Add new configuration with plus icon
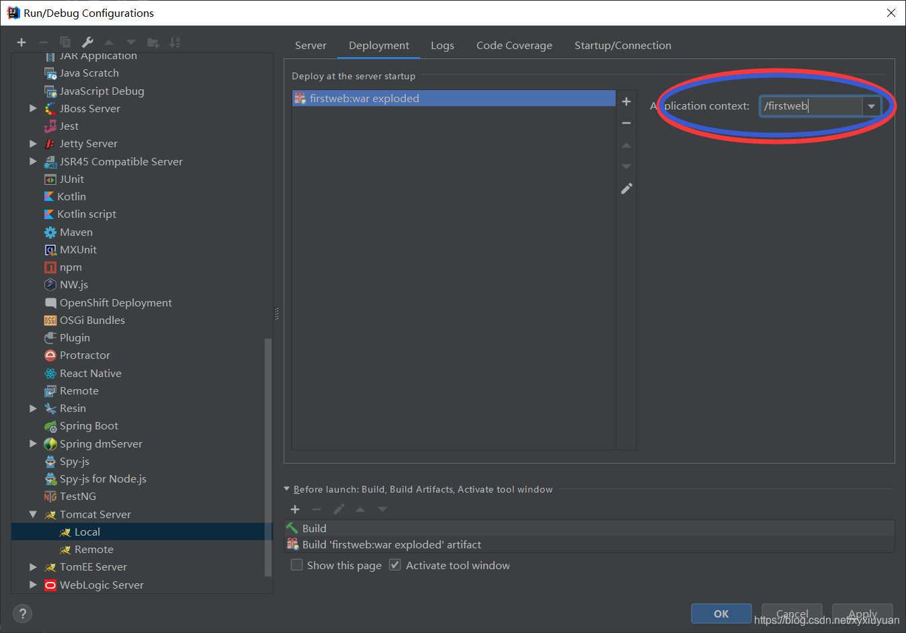The width and height of the screenshot is (906, 633). click(x=22, y=42)
